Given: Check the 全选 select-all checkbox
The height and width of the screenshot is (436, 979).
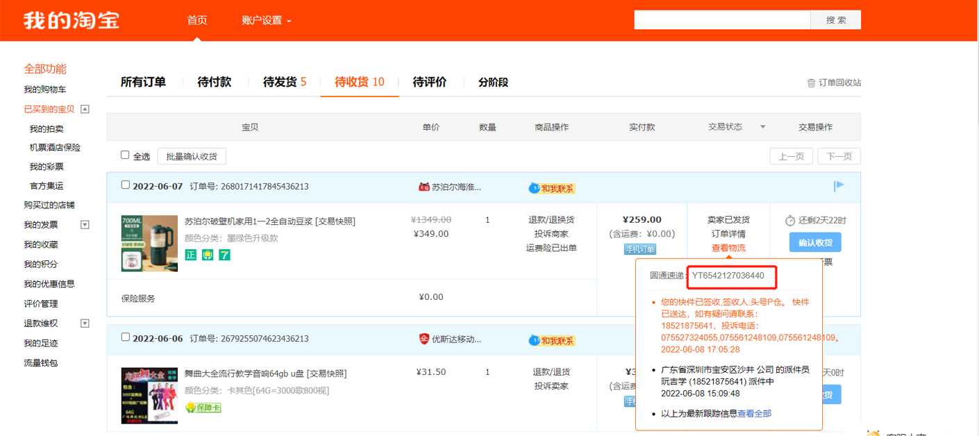Looking at the screenshot, I should (x=125, y=155).
